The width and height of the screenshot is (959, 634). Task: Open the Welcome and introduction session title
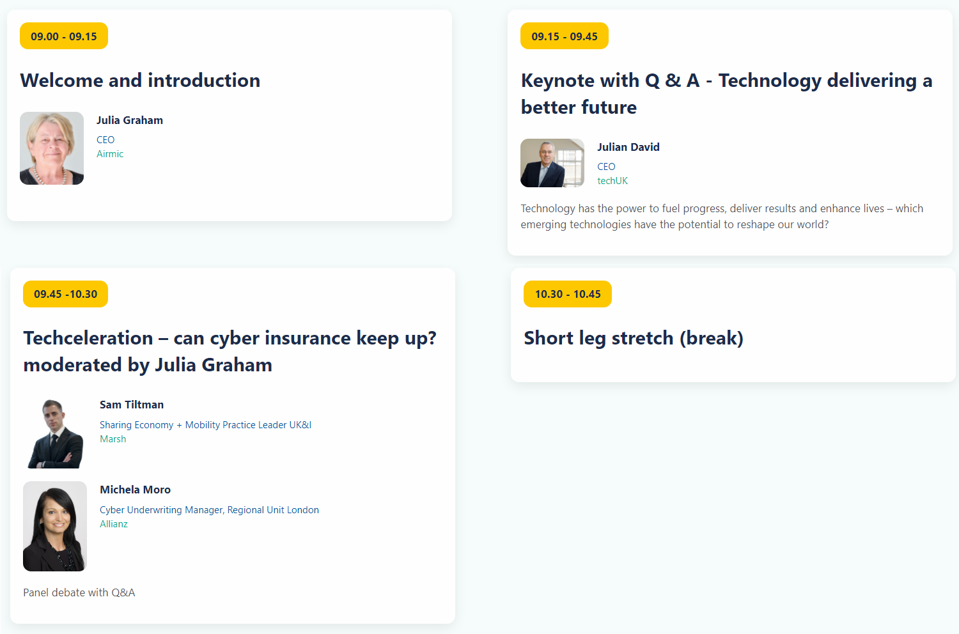click(x=140, y=81)
